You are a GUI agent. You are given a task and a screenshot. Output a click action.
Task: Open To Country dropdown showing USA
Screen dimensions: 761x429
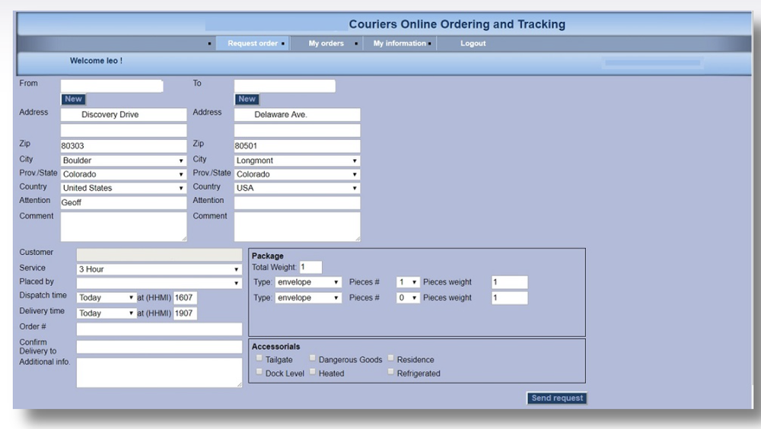297,188
